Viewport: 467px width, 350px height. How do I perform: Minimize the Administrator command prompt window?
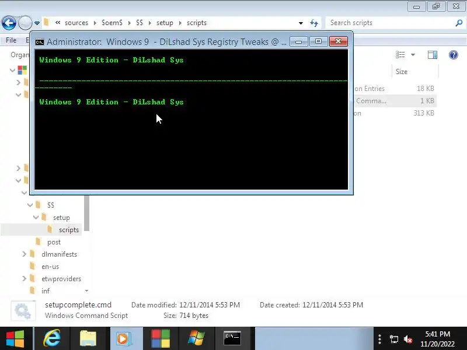[299, 41]
